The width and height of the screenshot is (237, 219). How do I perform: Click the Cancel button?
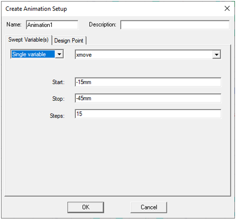(149, 208)
